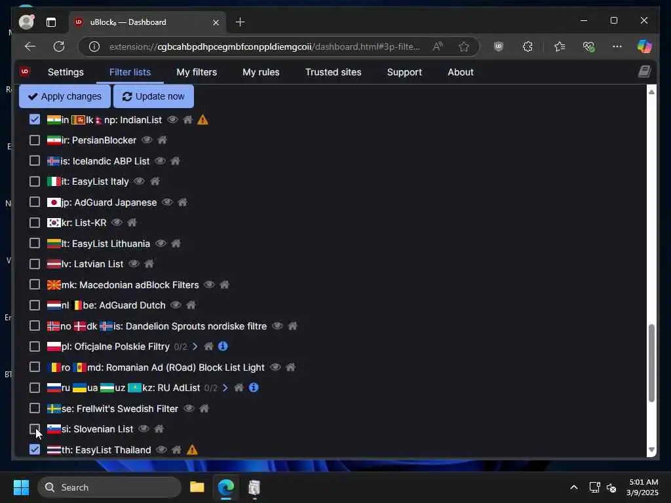Click uBlock Origin extension toolbar icon
This screenshot has height=503, width=671.
point(499,47)
